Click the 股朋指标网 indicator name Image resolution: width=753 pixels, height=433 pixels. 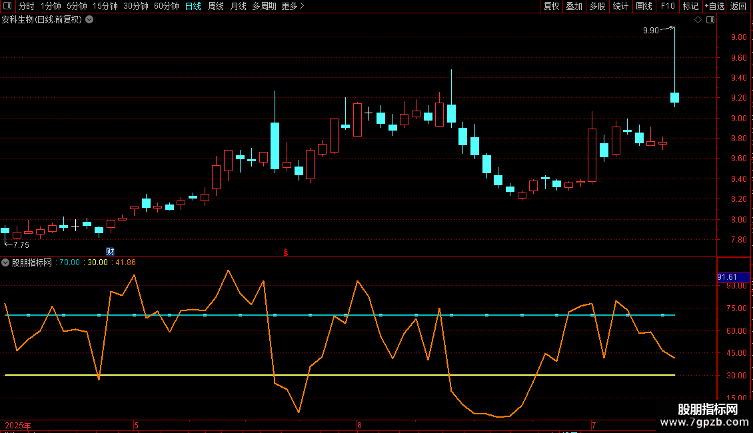point(32,262)
